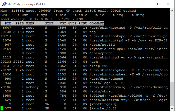
Task: Close the PuTTY session window
Action: 168,4
